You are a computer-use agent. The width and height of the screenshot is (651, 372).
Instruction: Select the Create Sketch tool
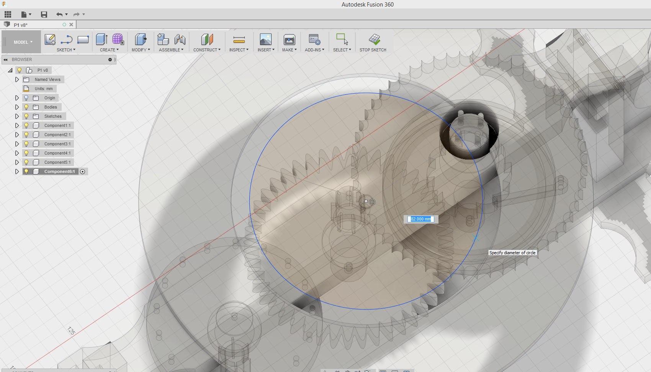click(x=50, y=39)
